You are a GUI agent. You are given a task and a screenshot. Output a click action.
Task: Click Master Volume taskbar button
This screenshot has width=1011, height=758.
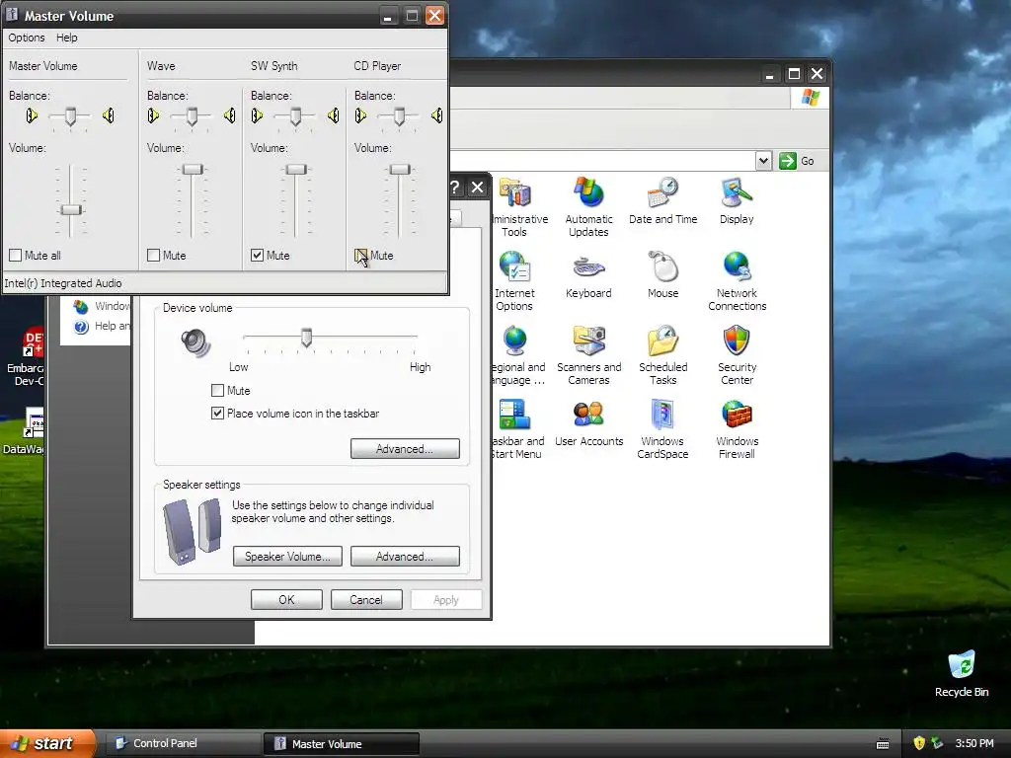coord(341,744)
